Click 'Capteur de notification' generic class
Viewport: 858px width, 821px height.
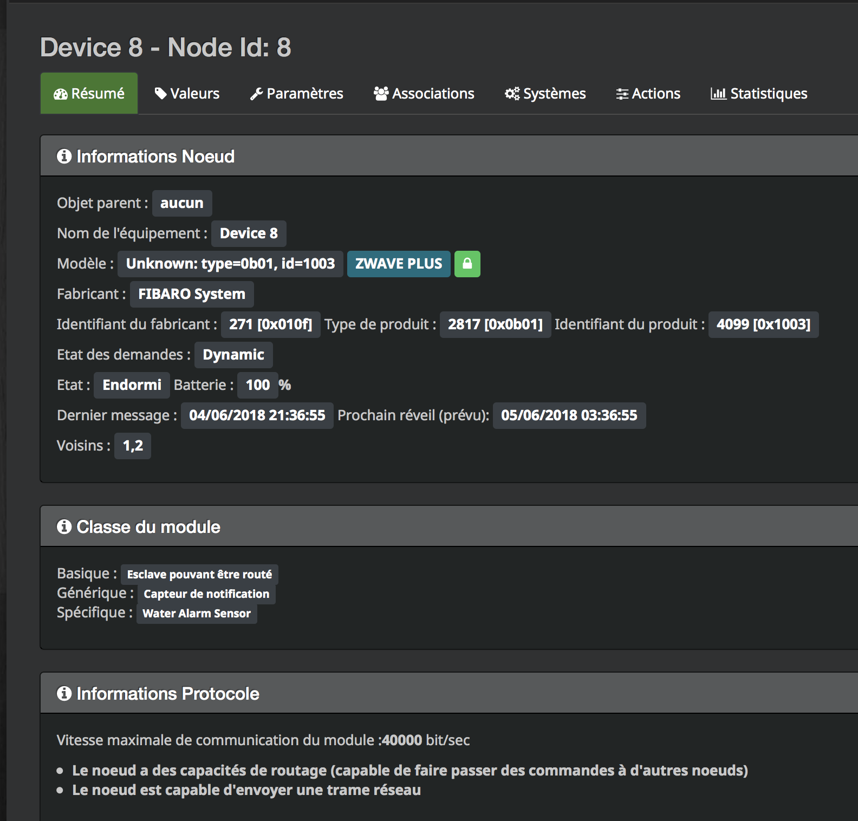pyautogui.click(x=206, y=594)
